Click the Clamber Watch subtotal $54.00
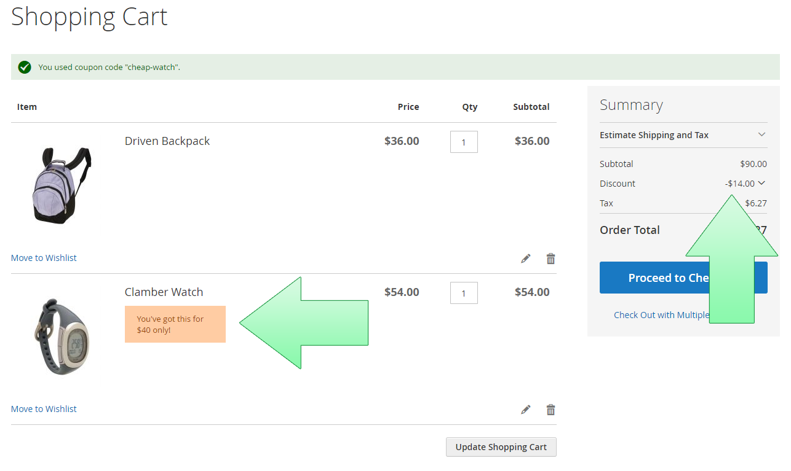The width and height of the screenshot is (791, 471). pos(532,292)
